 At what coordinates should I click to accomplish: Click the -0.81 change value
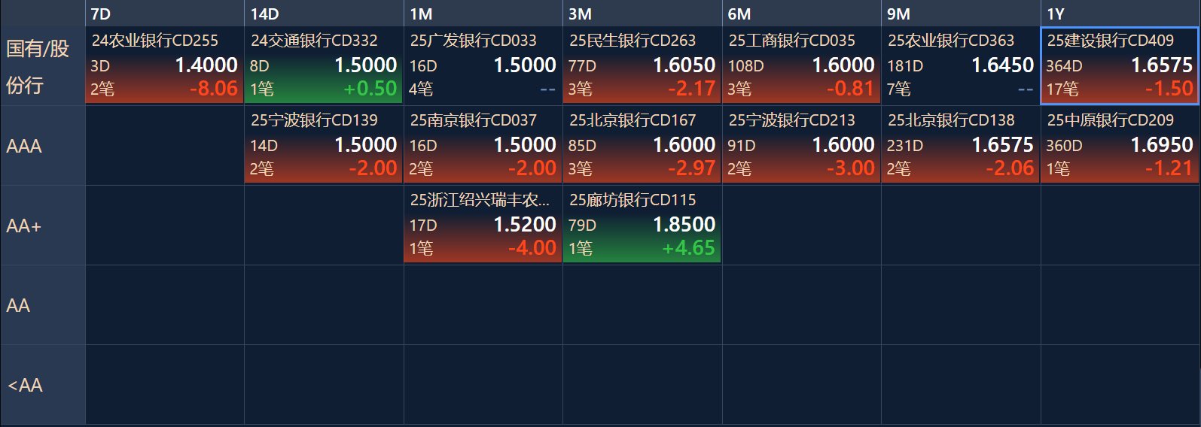[x=850, y=89]
